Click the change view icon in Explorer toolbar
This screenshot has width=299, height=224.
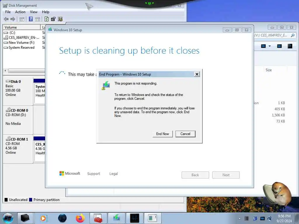click(263, 46)
